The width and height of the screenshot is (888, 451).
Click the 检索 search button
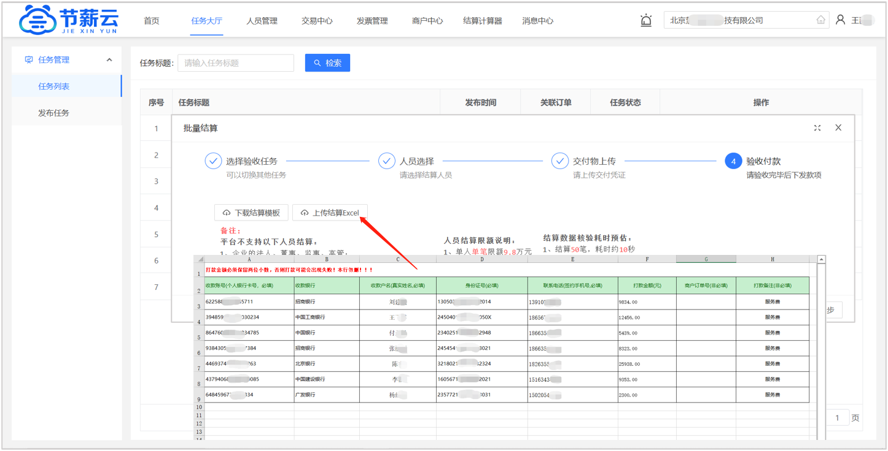(x=327, y=63)
